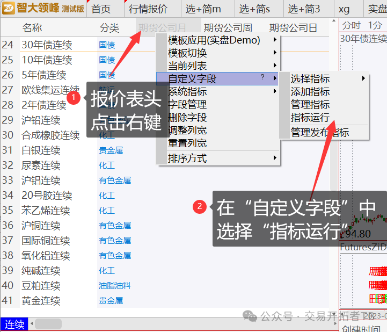The height and width of the screenshot is (332, 387).
Task: Open the 选+简s tab
Action: click(254, 9)
